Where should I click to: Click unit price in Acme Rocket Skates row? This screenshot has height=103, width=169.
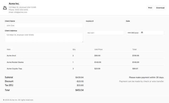pos(98,62)
